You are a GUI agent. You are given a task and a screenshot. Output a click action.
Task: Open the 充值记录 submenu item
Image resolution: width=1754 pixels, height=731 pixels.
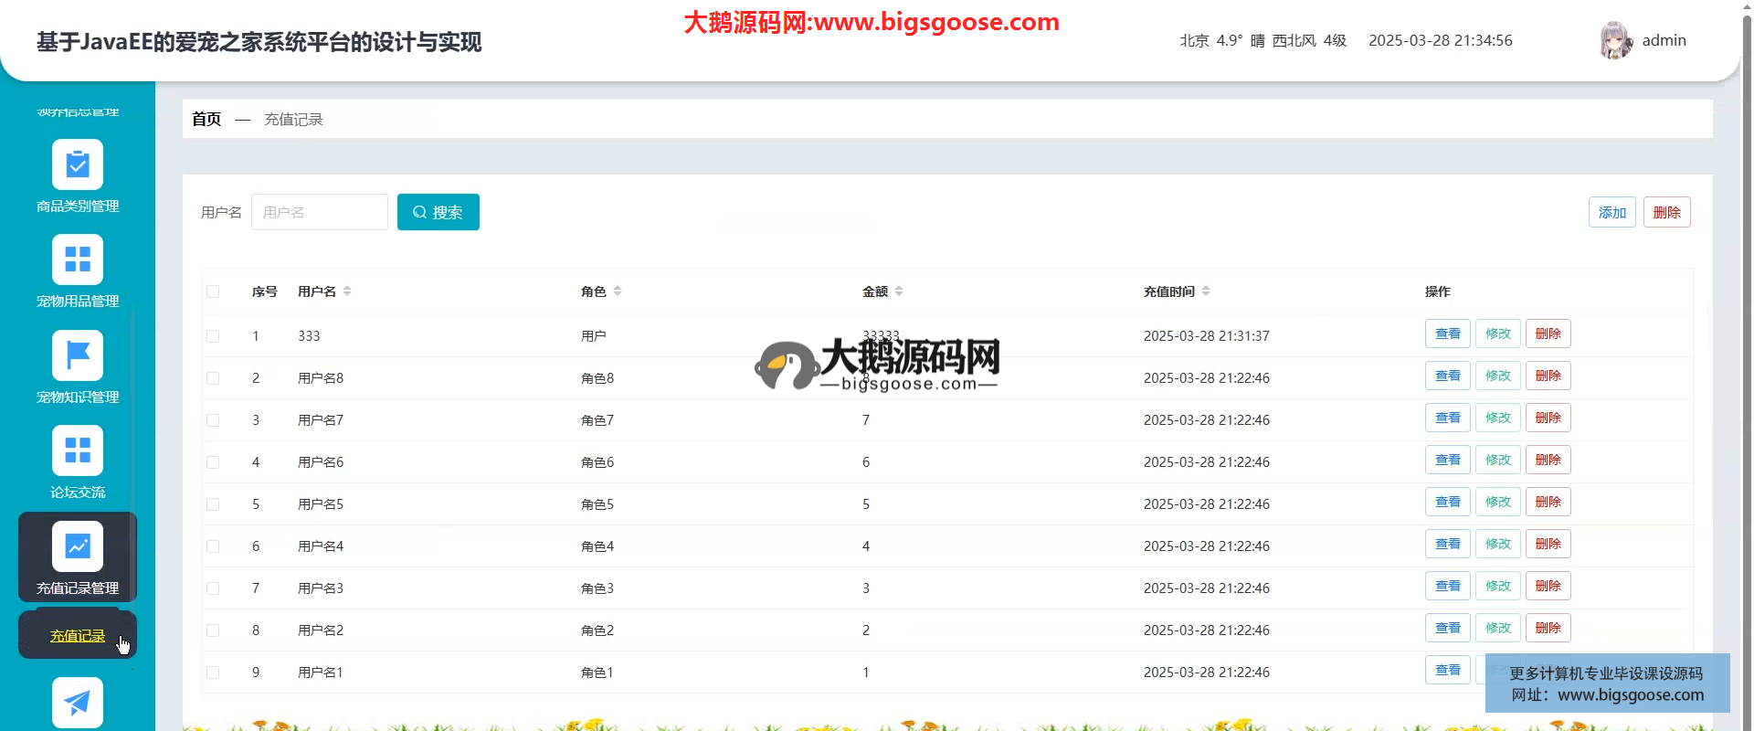pos(78,636)
